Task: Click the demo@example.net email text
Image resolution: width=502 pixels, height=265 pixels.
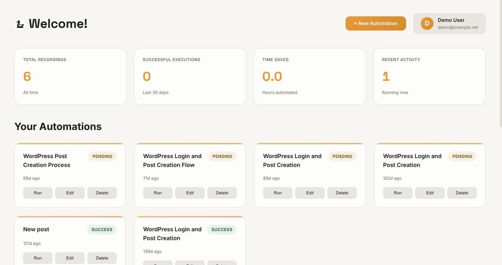Action: point(458,27)
